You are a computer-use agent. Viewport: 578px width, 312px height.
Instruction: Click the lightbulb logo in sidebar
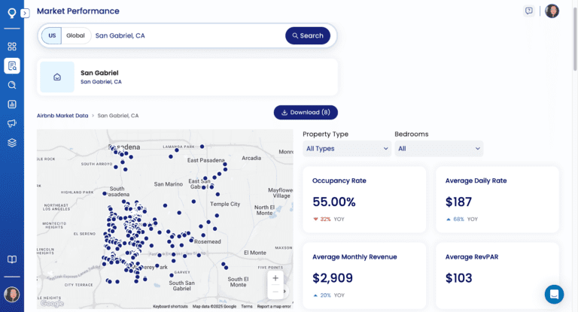[11, 13]
